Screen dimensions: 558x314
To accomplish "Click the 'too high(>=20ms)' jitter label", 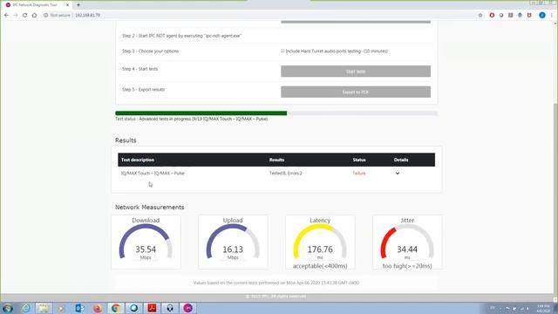I will pos(407,266).
